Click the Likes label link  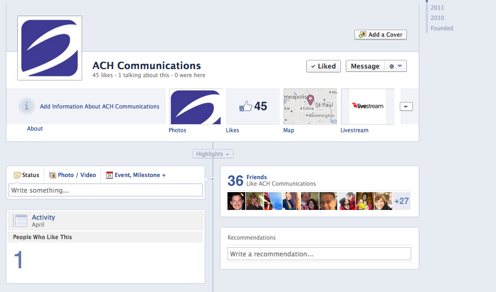pos(232,130)
